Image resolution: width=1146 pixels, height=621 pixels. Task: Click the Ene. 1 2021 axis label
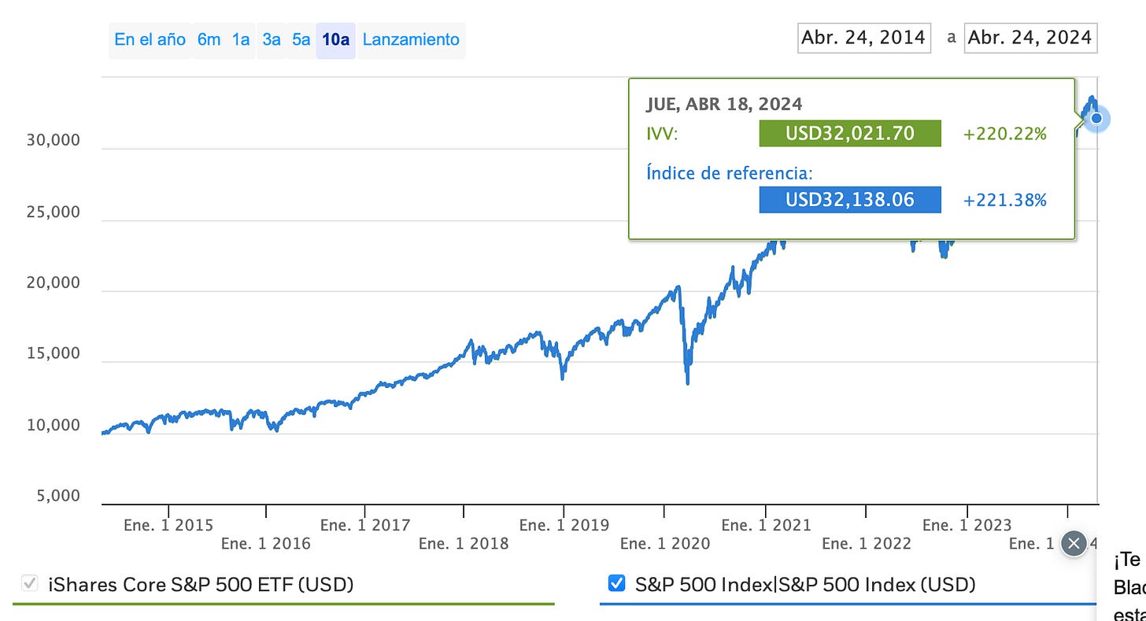(x=766, y=525)
